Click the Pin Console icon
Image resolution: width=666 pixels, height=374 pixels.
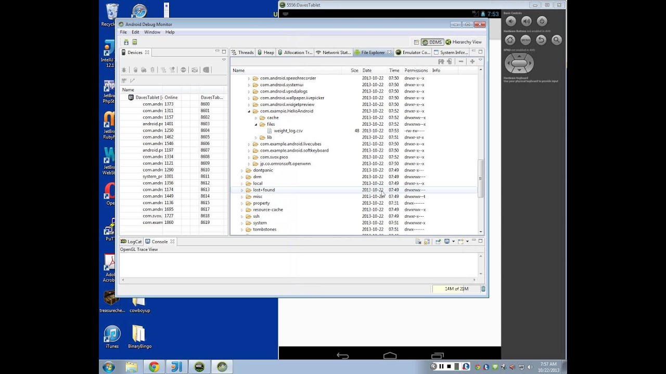438,242
